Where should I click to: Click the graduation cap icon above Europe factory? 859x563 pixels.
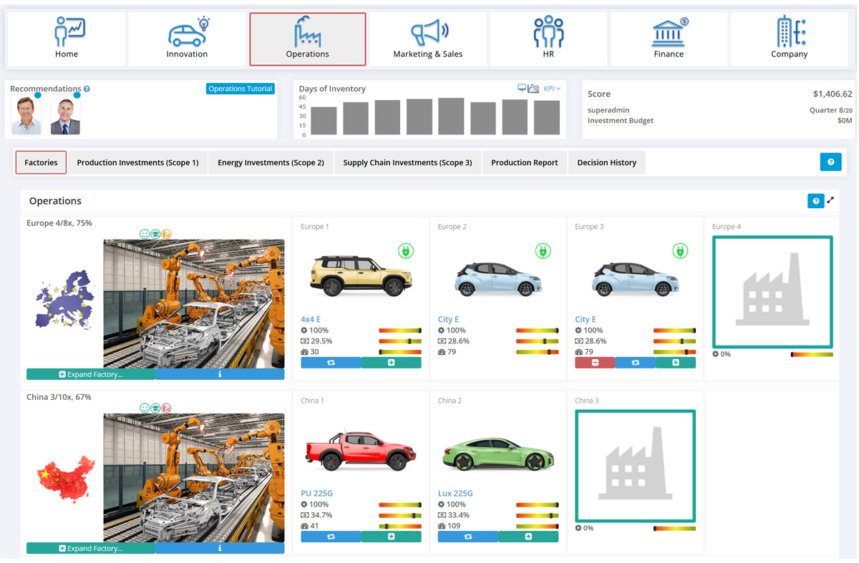[x=155, y=234]
